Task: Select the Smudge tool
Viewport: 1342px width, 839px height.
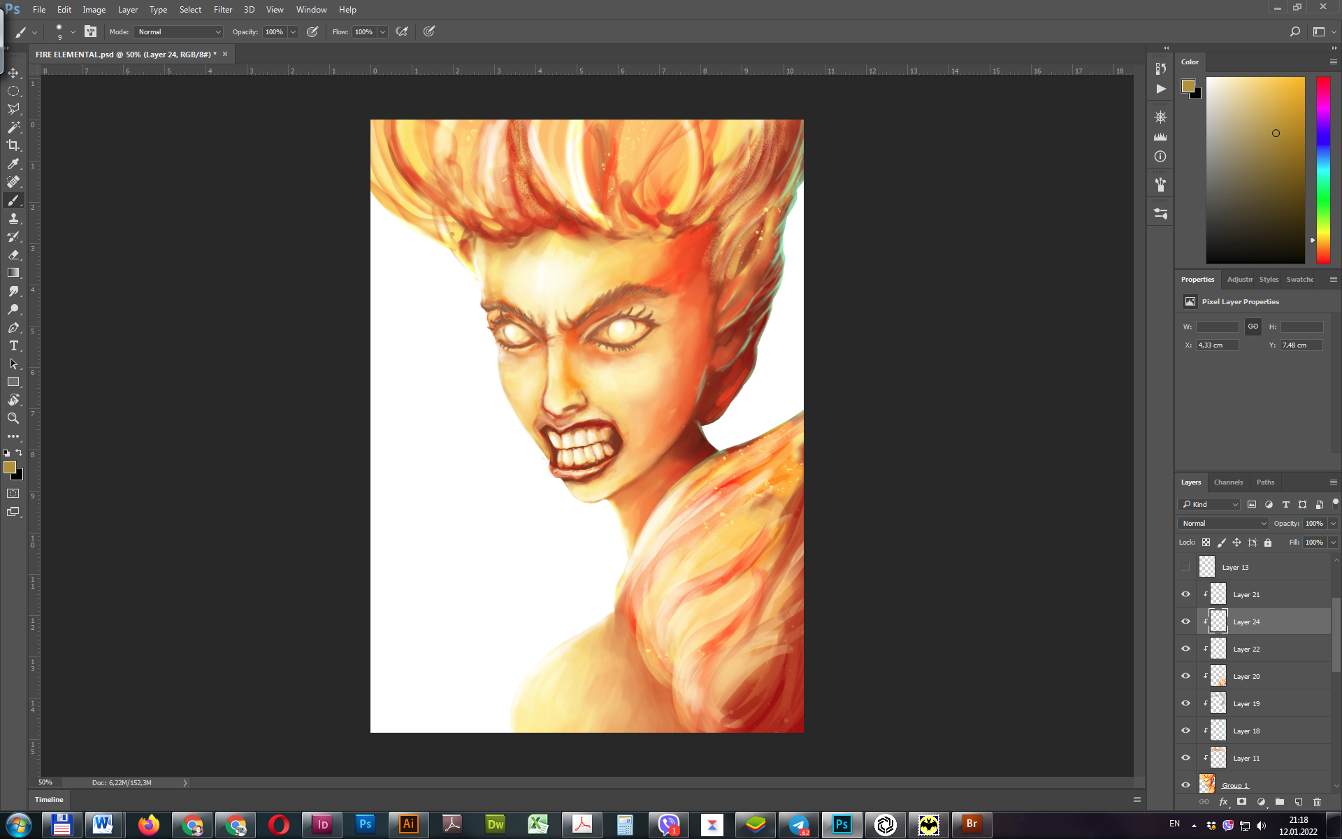Action: [13, 291]
